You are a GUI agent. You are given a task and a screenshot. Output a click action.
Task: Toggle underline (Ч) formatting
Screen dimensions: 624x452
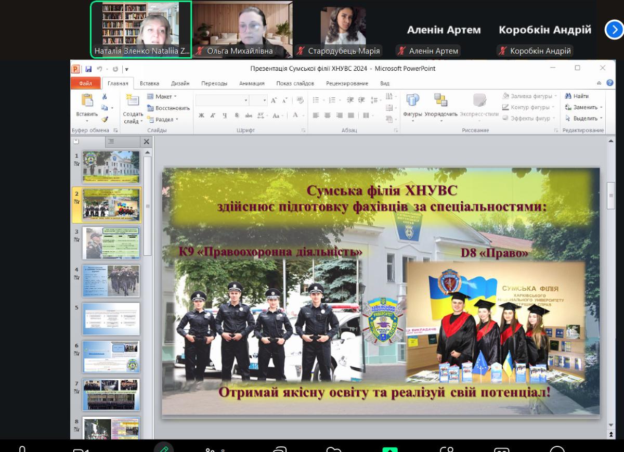point(225,115)
